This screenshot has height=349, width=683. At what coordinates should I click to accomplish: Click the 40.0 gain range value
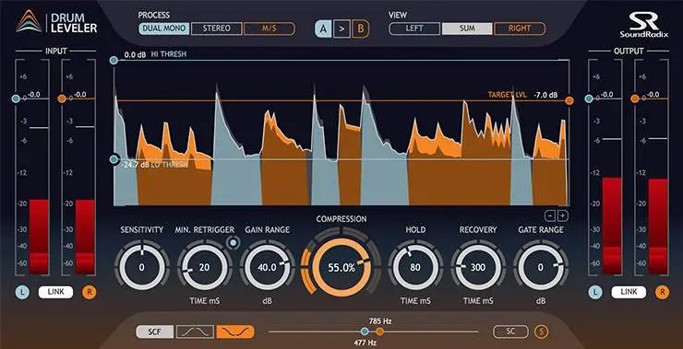pos(267,267)
